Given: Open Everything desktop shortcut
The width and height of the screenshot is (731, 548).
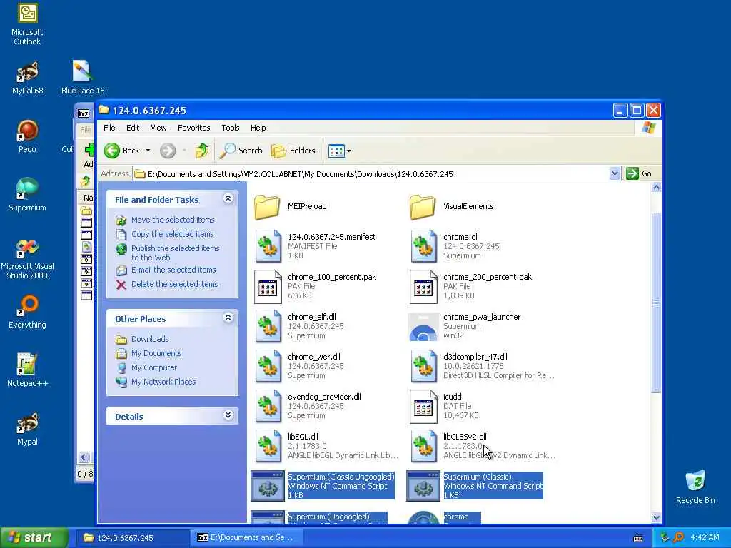Looking at the screenshot, I should pos(27,312).
